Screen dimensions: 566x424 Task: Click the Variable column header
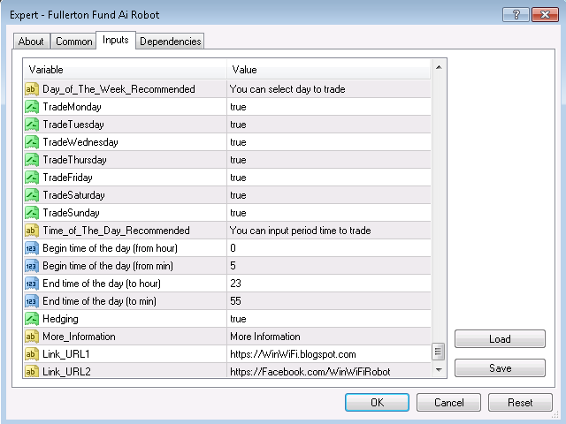click(126, 70)
